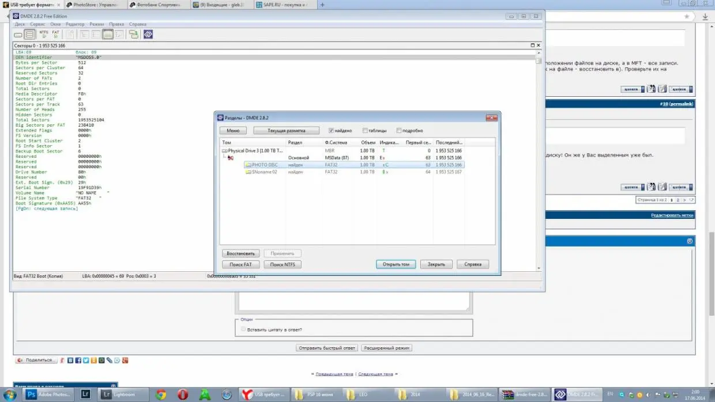Screen dimensions: 715x402
Task: Click the Поделиться share button on forum
Action: coord(36,361)
